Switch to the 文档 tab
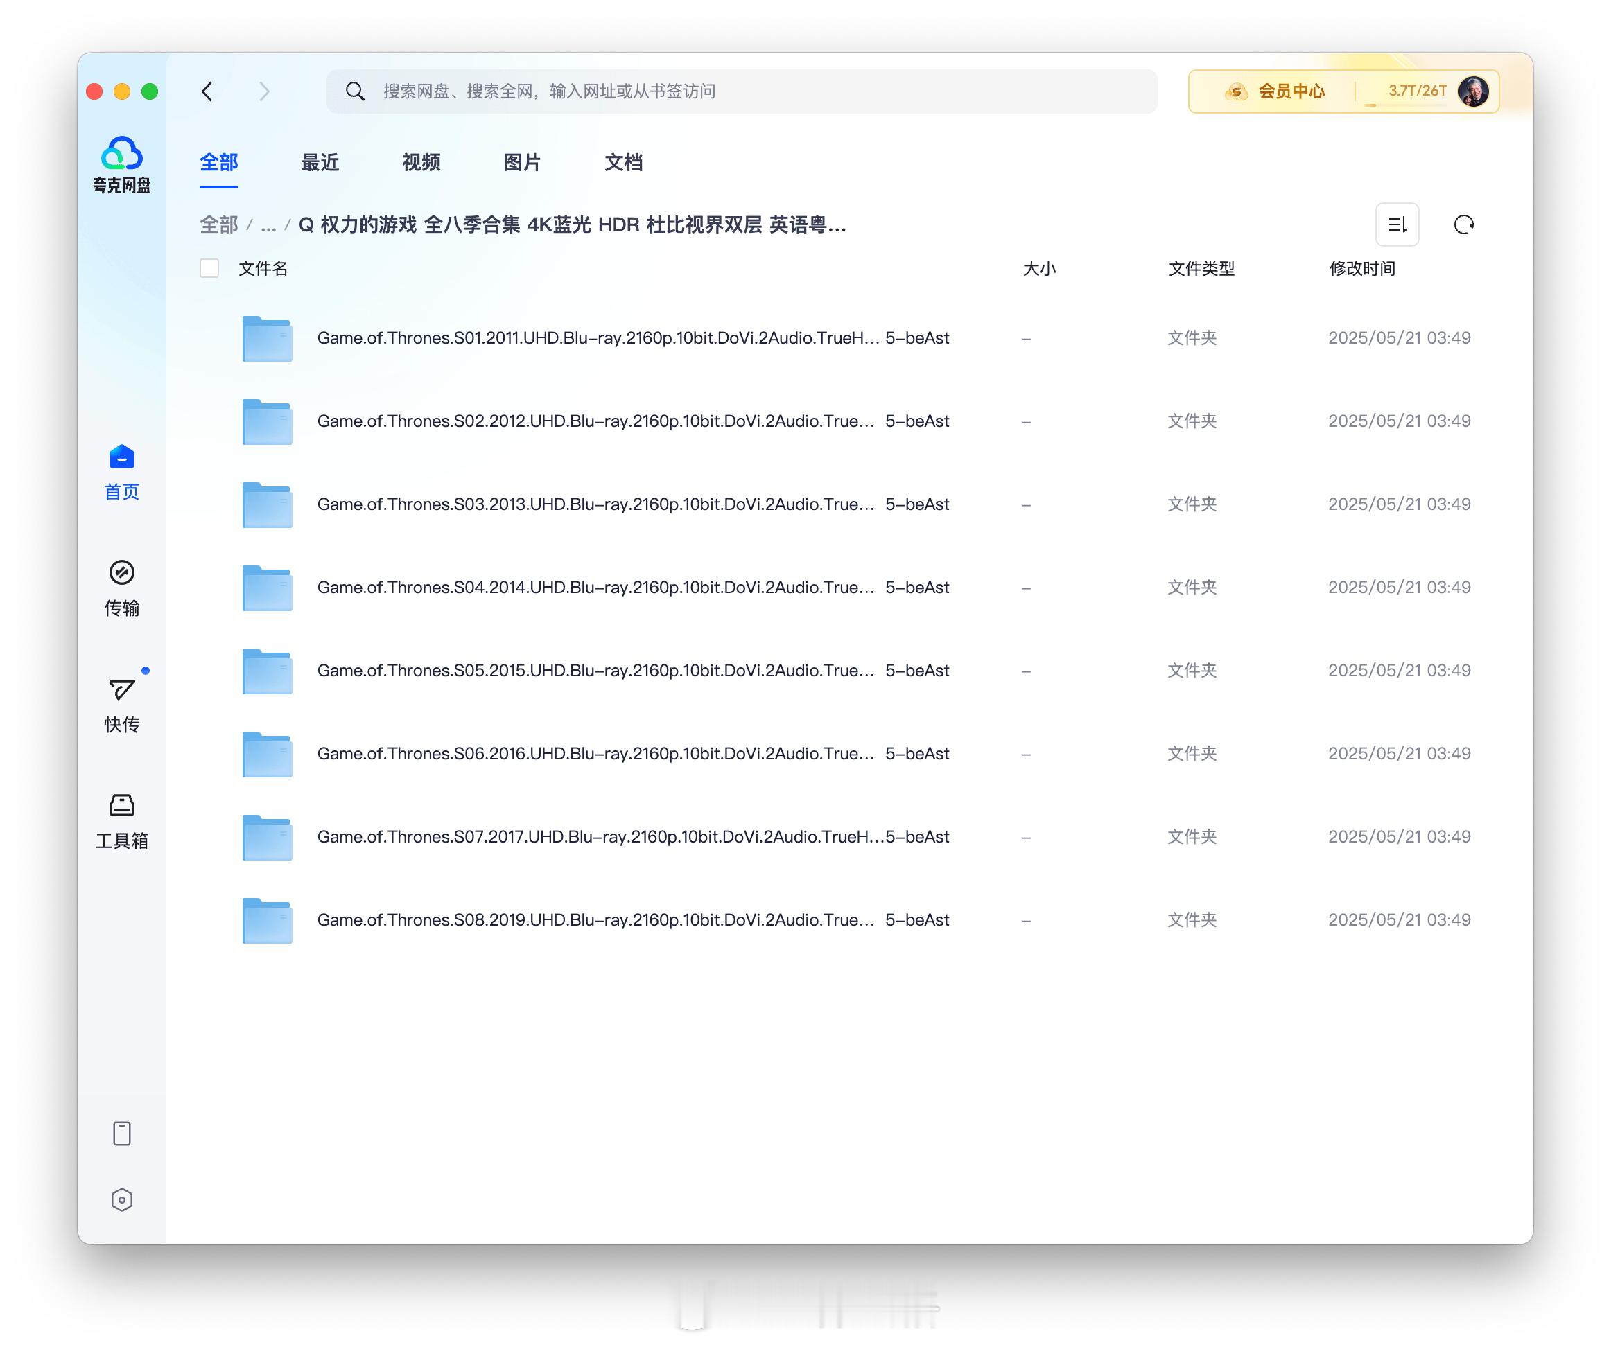The width and height of the screenshot is (1611, 1347). 624,163
